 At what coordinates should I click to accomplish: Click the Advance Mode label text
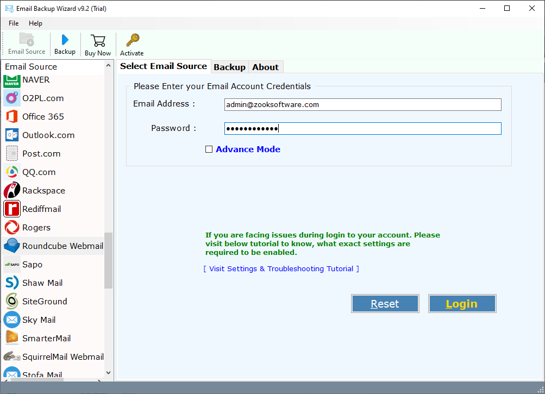248,149
